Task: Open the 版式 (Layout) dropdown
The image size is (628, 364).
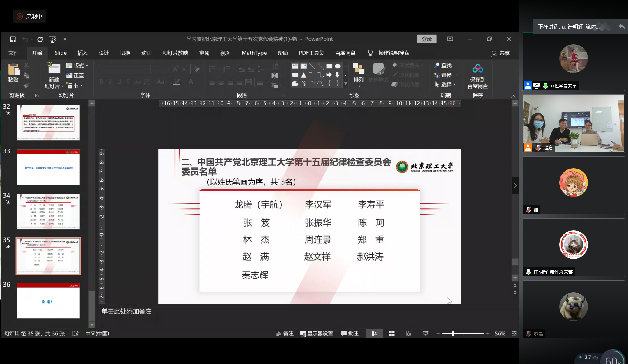Action: click(76, 65)
